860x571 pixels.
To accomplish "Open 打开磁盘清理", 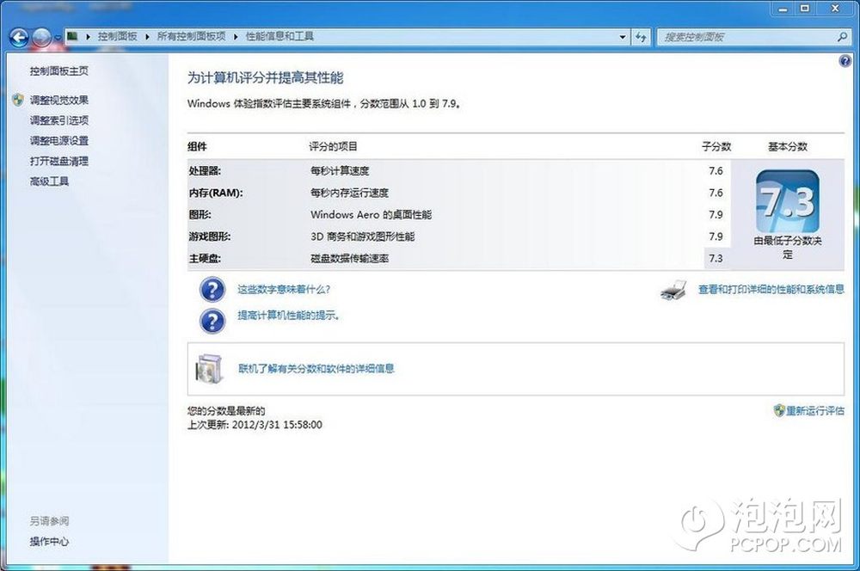I will pyautogui.click(x=59, y=161).
